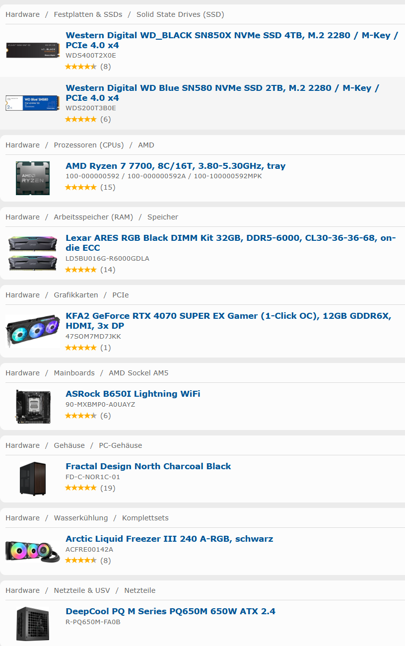Open star rating of Fractal Design North
The width and height of the screenshot is (405, 646).
pyautogui.click(x=81, y=488)
